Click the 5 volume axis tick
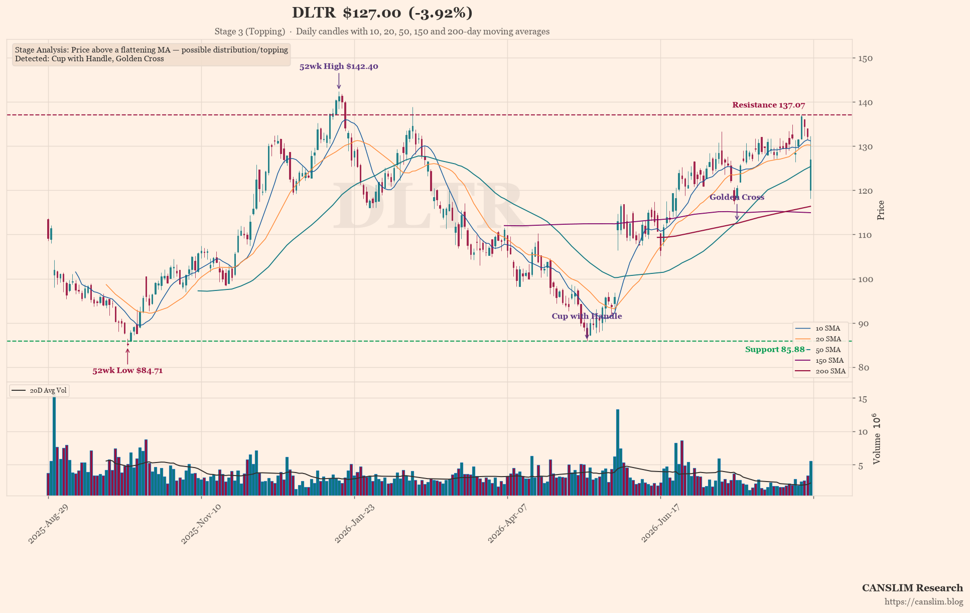Image resolution: width=970 pixels, height=613 pixels. (x=861, y=466)
